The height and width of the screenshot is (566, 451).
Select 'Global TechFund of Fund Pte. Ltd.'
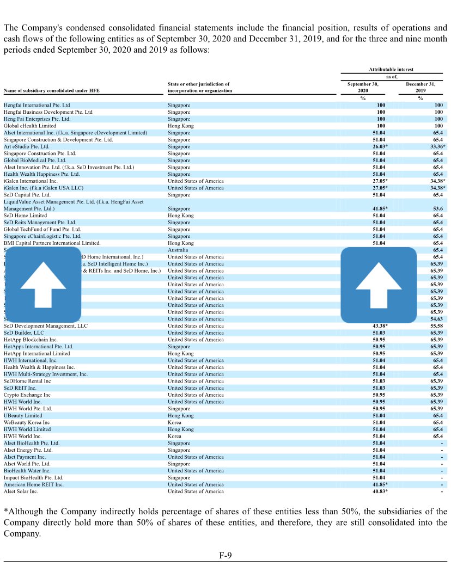click(x=42, y=229)
